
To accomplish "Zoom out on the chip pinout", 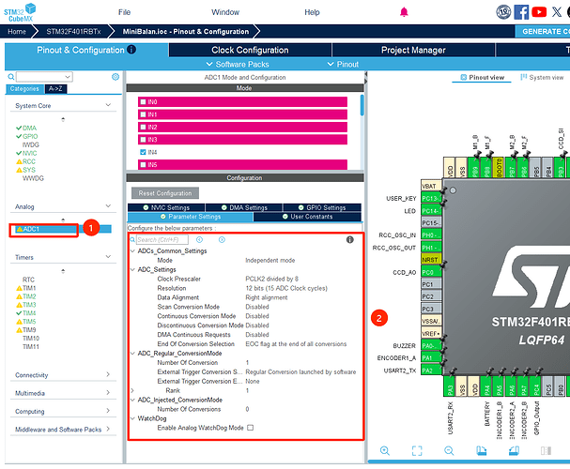I will [x=449, y=451].
